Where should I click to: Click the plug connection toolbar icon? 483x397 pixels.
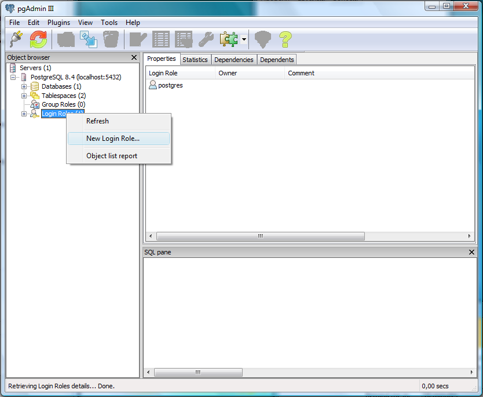(x=16, y=39)
